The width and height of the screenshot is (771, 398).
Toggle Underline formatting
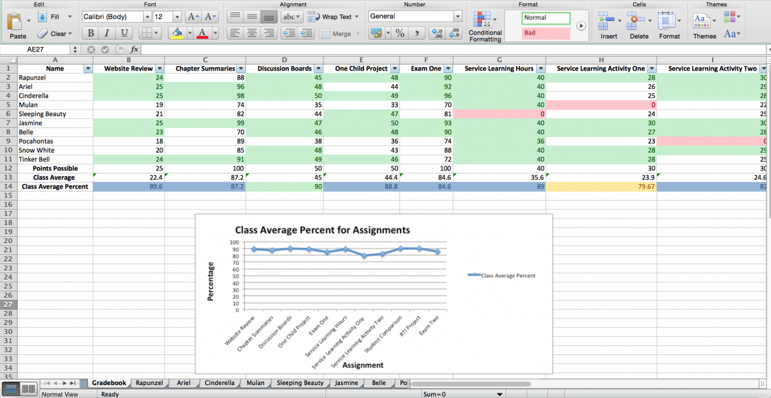tap(123, 33)
